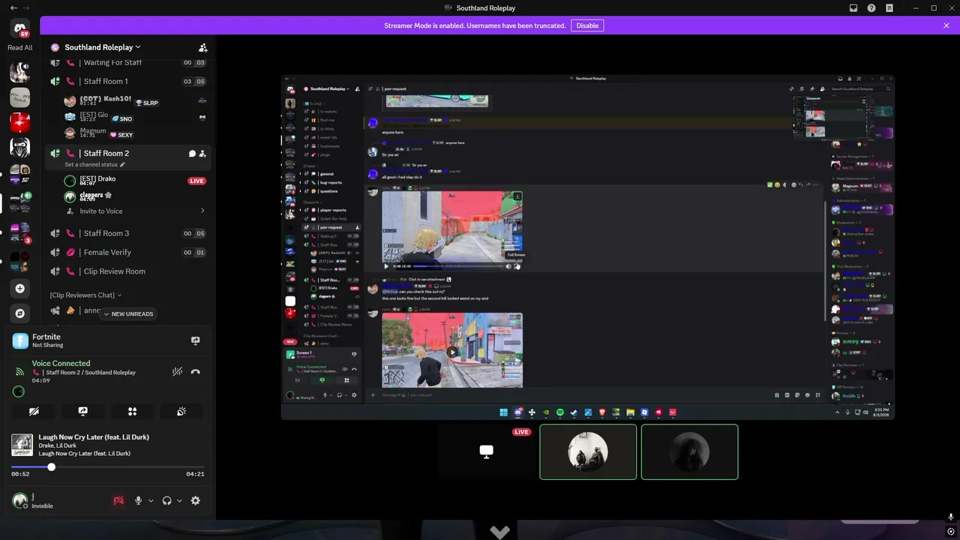Image resolution: width=960 pixels, height=540 pixels.
Task: Disconnect from voice with hang-up icon
Action: tap(196, 371)
